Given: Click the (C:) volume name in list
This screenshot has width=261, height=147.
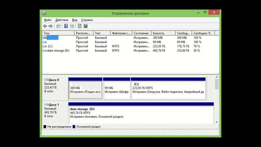Looking at the screenshot, I should coord(50,46).
